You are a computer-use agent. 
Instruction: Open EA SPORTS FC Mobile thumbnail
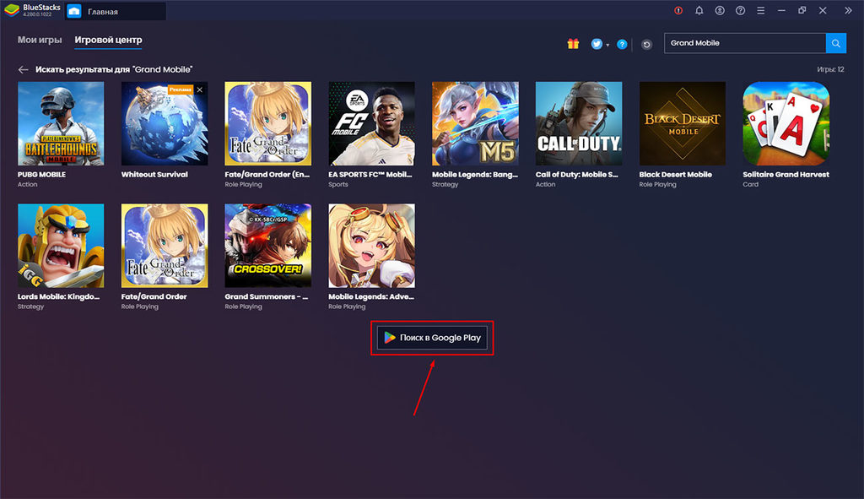372,123
